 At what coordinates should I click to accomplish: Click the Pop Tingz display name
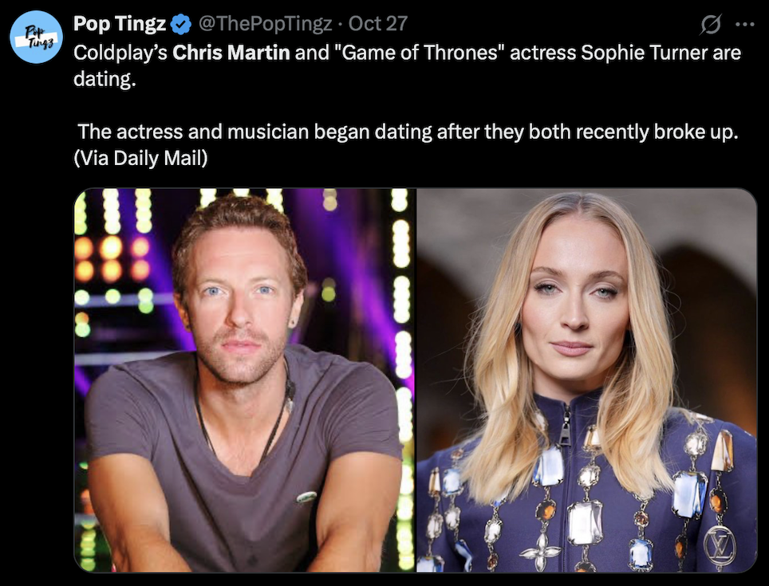[x=120, y=23]
